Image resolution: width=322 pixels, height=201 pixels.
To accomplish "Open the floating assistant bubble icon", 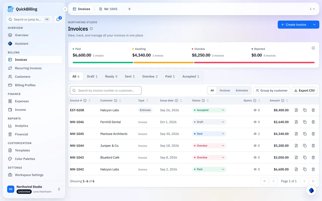I will [x=311, y=190].
